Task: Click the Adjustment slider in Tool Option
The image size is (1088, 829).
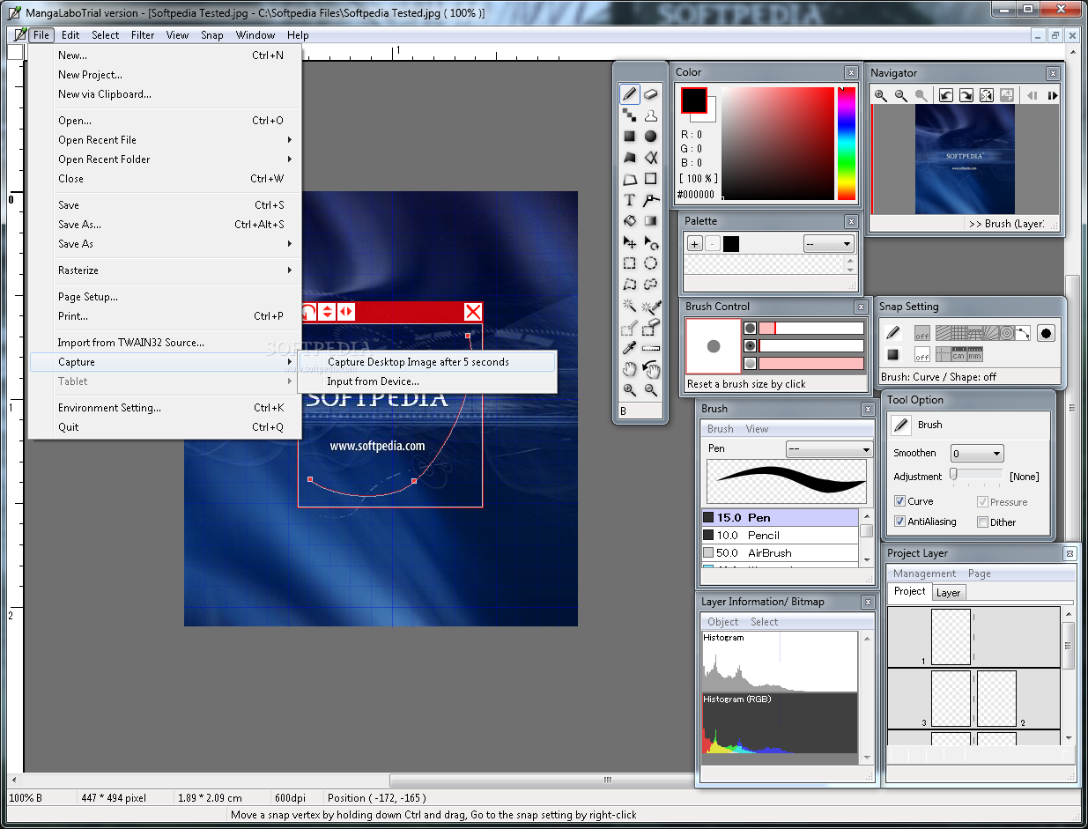Action: pos(976,475)
